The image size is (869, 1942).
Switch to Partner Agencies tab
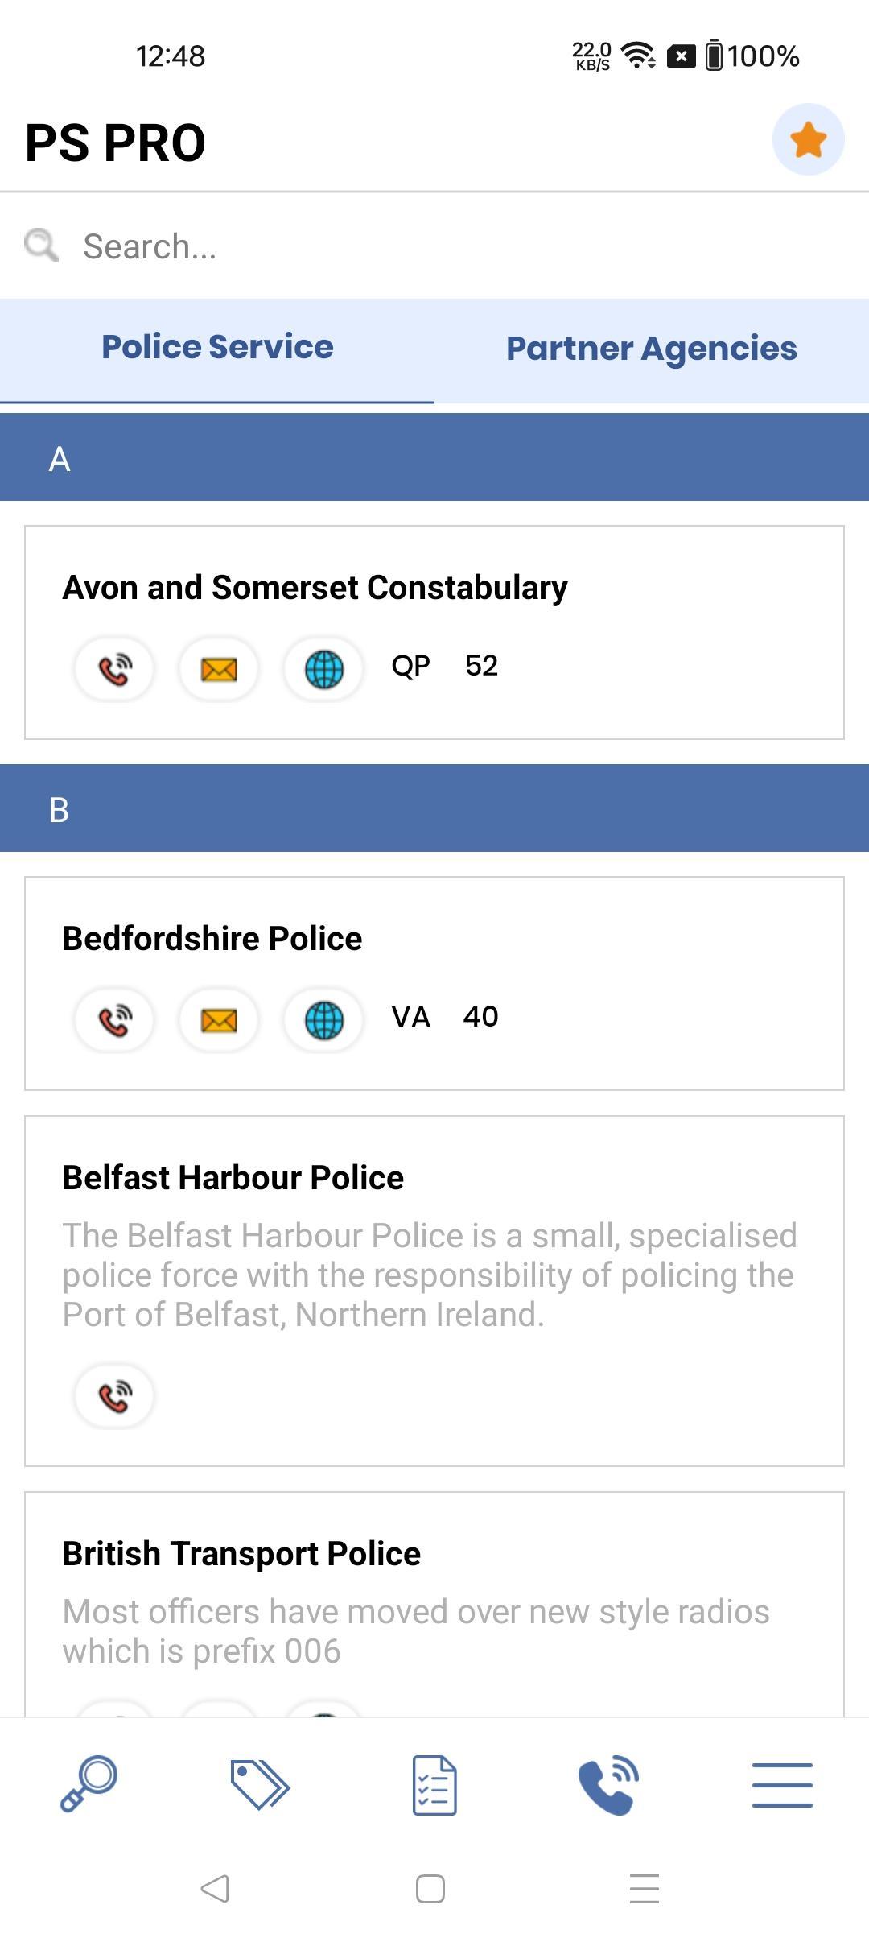tap(652, 349)
